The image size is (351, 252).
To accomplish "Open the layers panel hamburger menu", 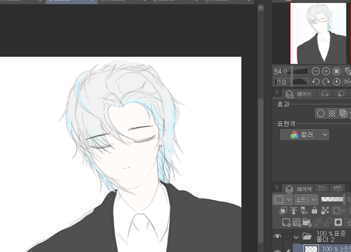I will pyautogui.click(x=277, y=187).
